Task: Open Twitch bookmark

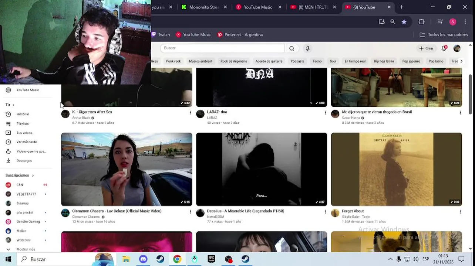Action: click(161, 35)
